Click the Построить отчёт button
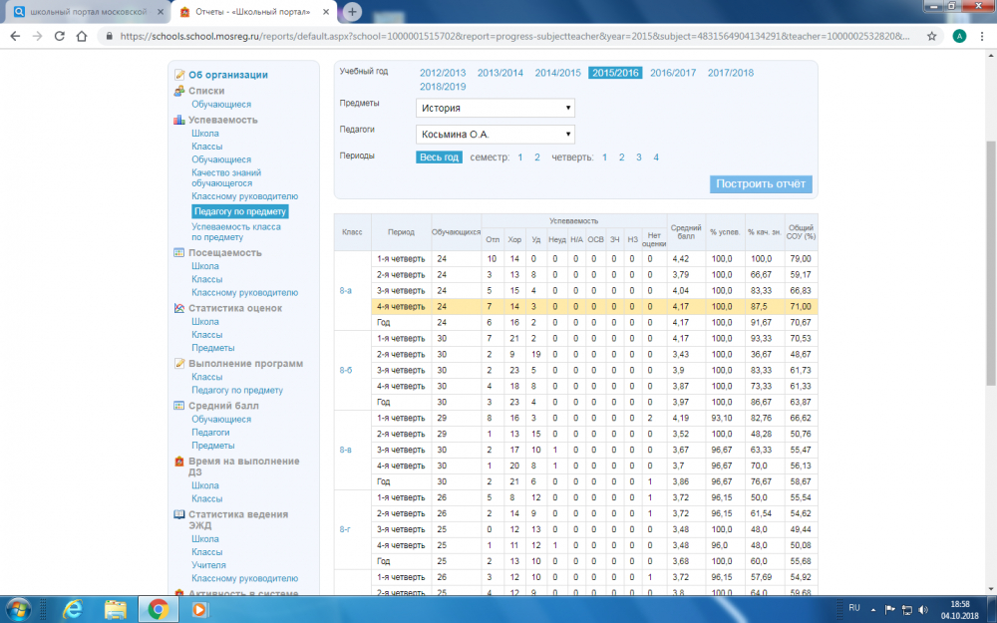The height and width of the screenshot is (623, 997). [x=761, y=183]
